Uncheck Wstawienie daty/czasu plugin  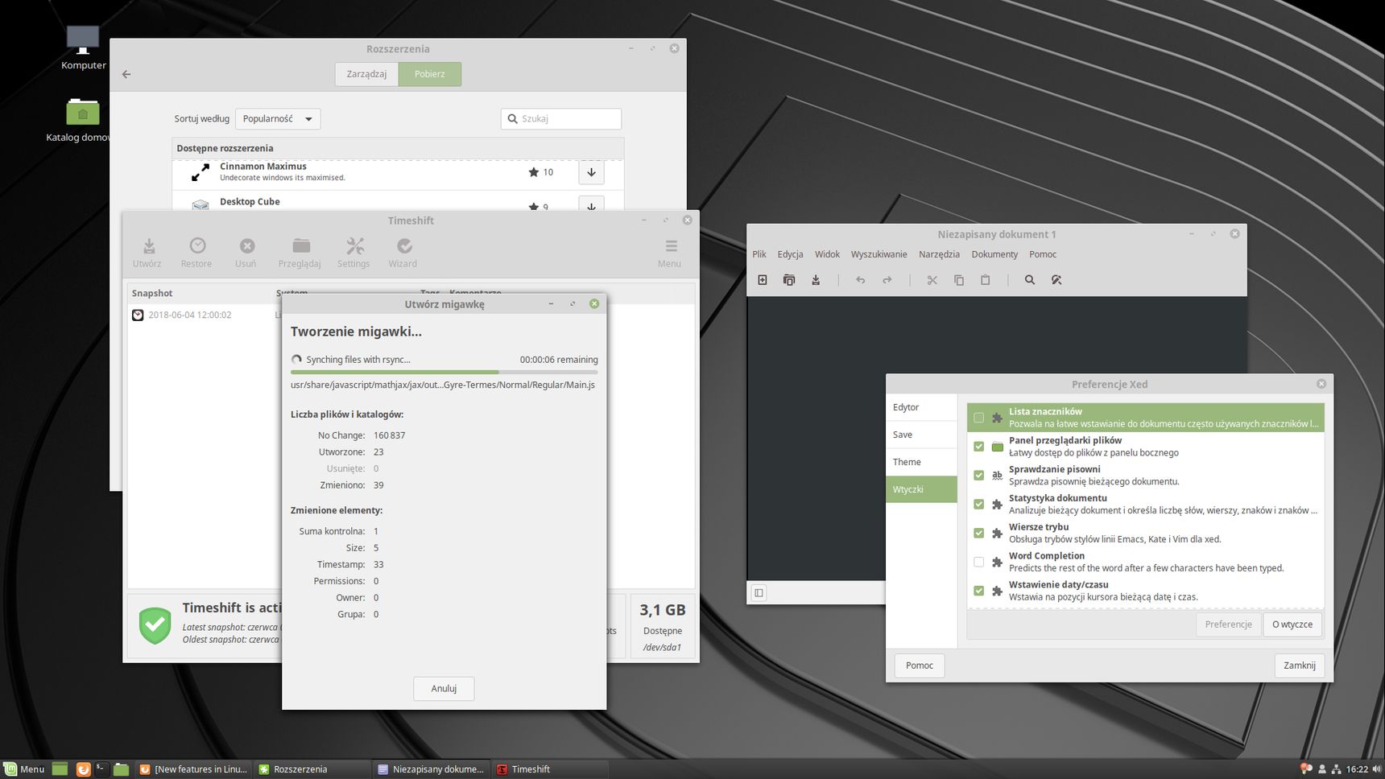point(979,591)
